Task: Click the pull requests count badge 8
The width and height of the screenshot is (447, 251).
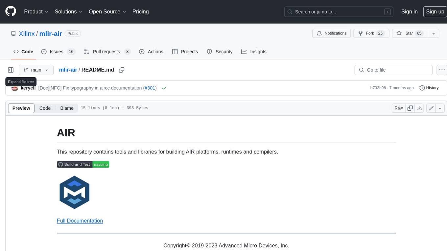Action: pos(127,52)
